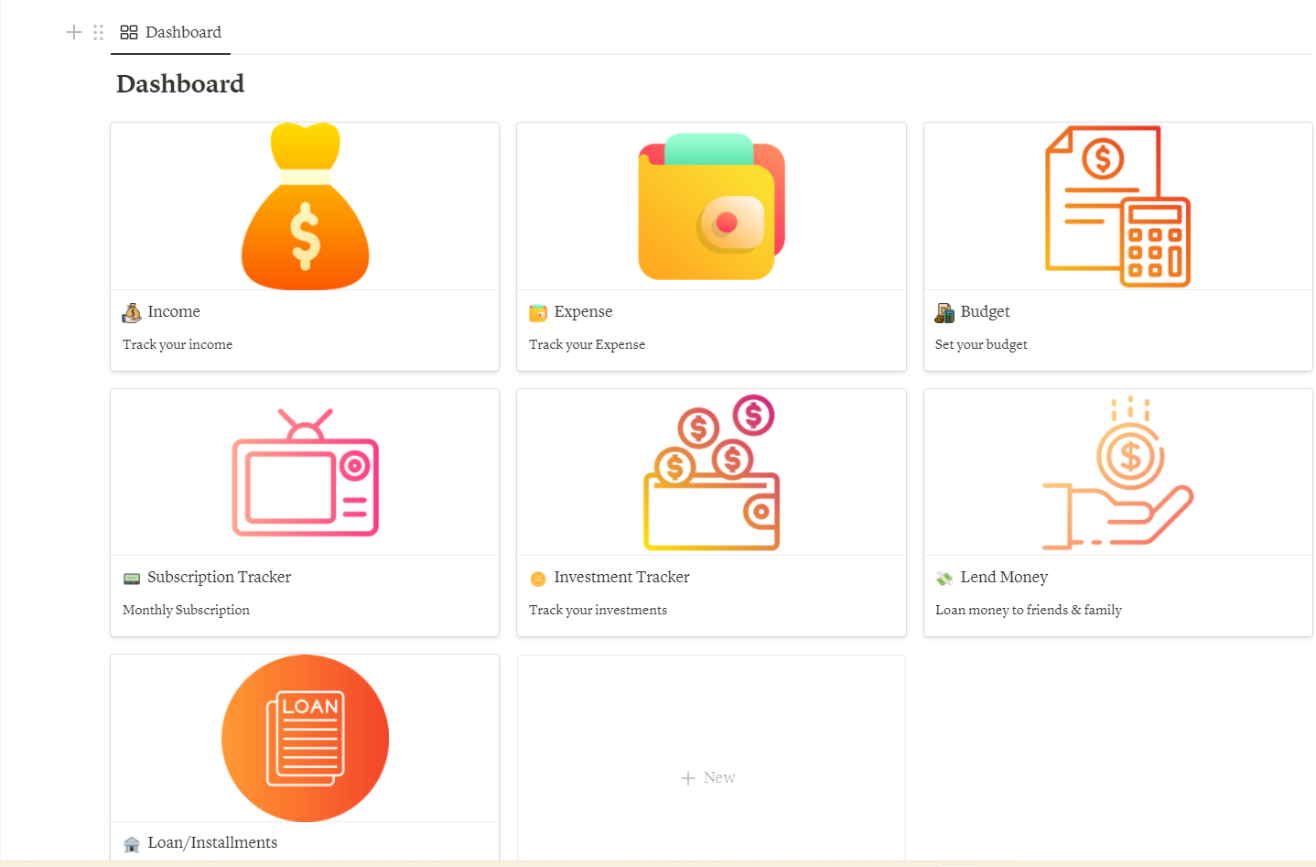The image size is (1316, 867).
Task: Open the Income page title
Action: [174, 311]
